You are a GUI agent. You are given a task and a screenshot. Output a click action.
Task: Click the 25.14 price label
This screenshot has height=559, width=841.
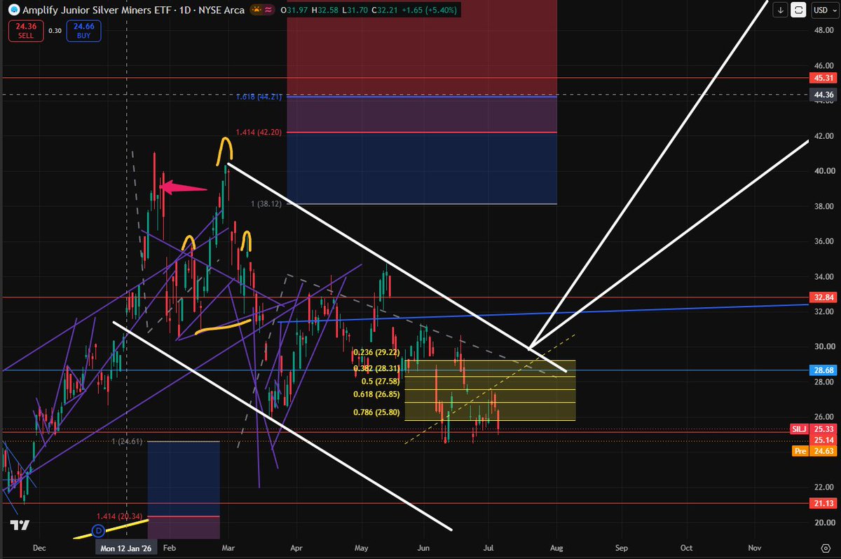point(823,440)
